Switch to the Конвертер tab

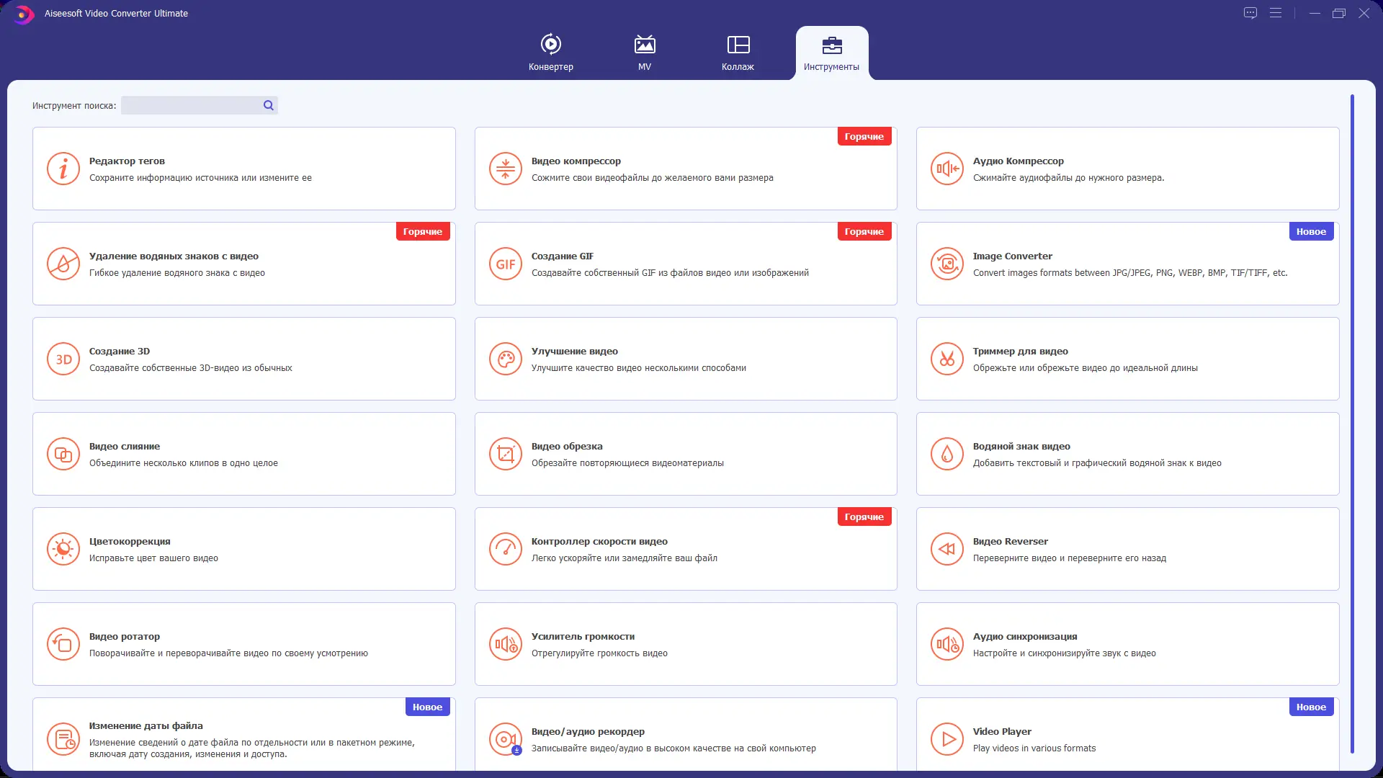click(551, 53)
